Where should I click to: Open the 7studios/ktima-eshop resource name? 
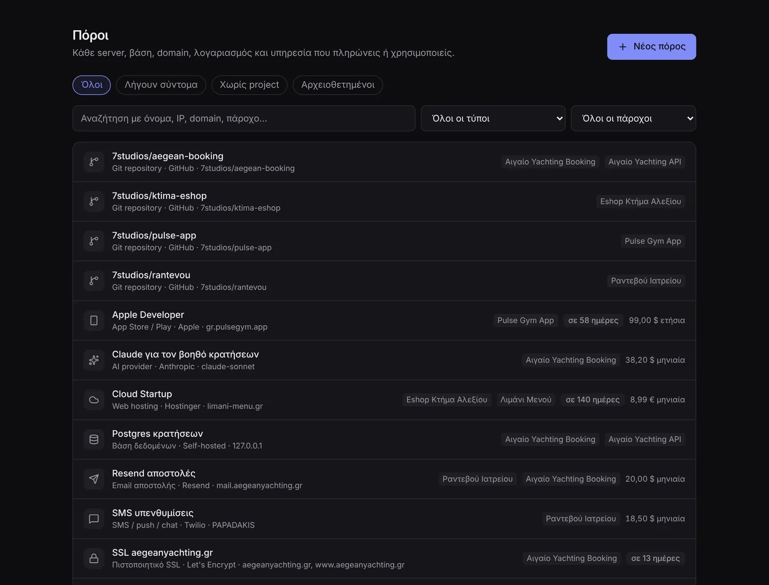click(x=159, y=195)
